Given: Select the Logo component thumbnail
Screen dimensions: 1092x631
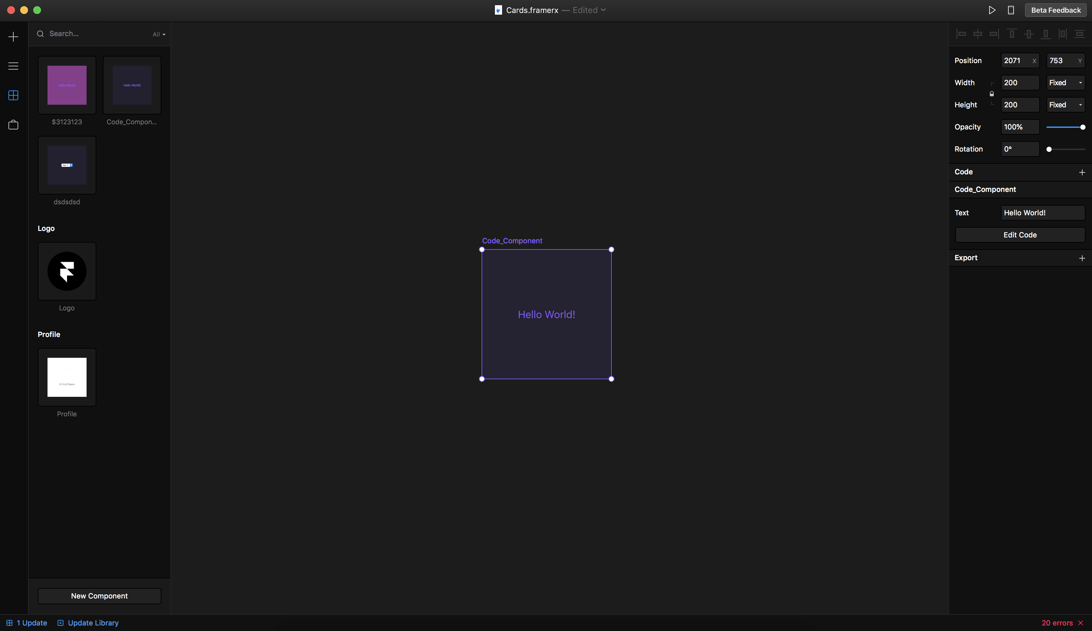Looking at the screenshot, I should (67, 272).
